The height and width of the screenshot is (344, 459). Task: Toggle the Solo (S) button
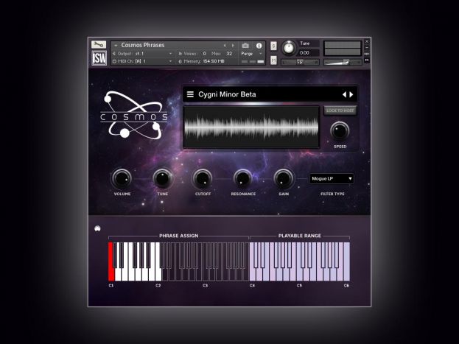click(x=273, y=46)
